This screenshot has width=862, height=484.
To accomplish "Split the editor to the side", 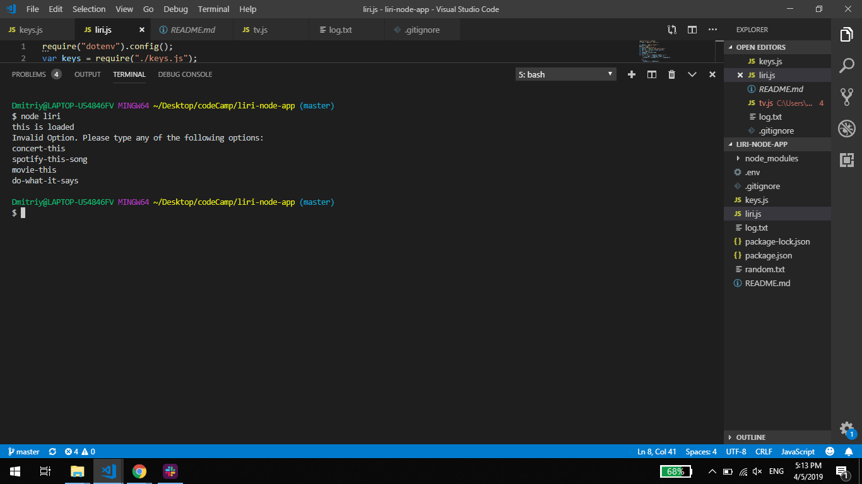I will coord(692,30).
